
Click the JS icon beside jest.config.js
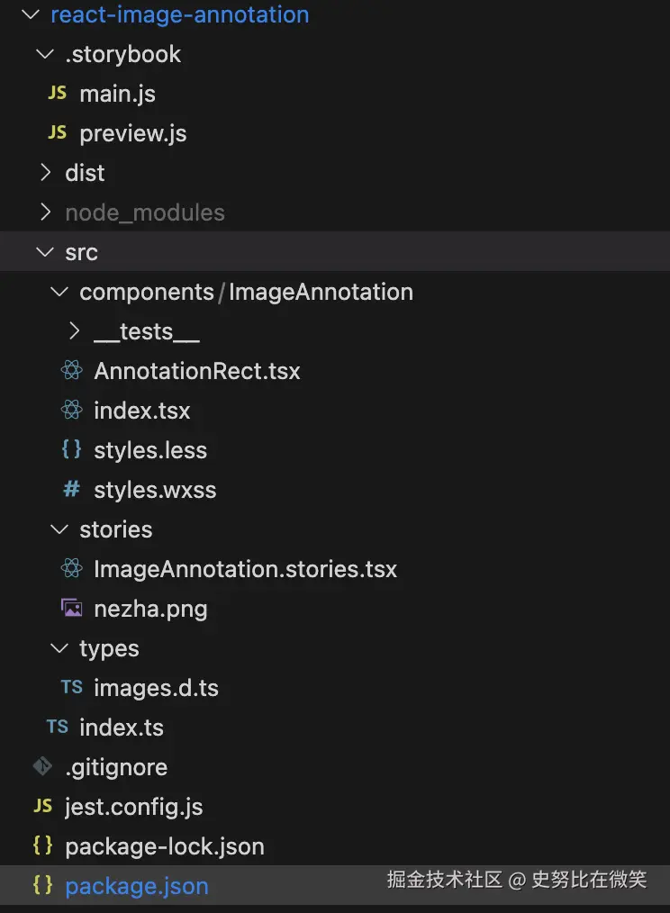pyautogui.click(x=42, y=807)
